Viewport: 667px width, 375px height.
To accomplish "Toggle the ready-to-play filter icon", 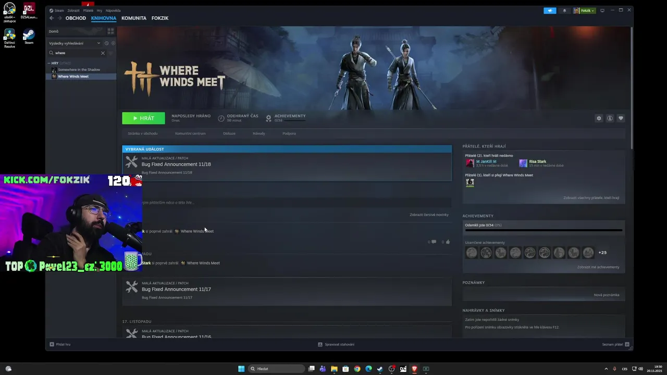I will tap(112, 43).
